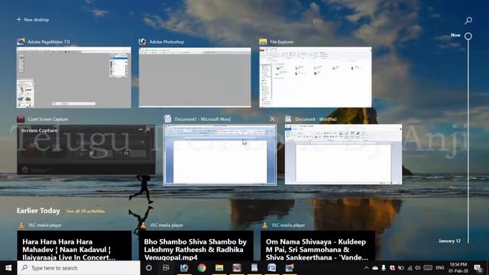This screenshot has width=489, height=275.
Task: Switch to Document1 - Microsoft Word window
Action: (x=219, y=154)
